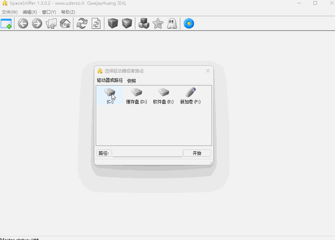Click the ghost toolbar icon
335x240 pixels.
click(172, 24)
